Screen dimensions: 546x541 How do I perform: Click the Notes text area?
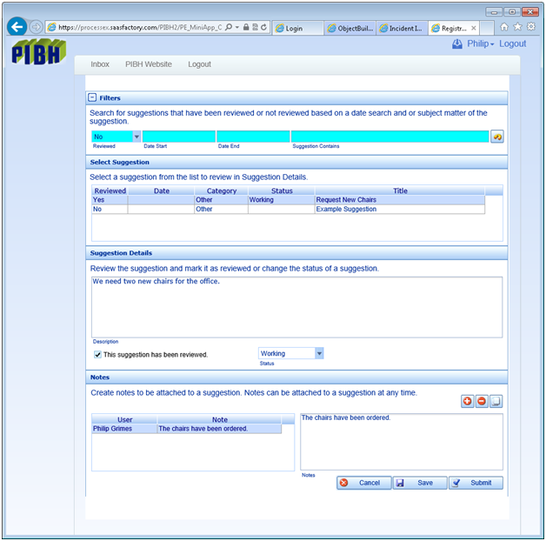[402, 442]
